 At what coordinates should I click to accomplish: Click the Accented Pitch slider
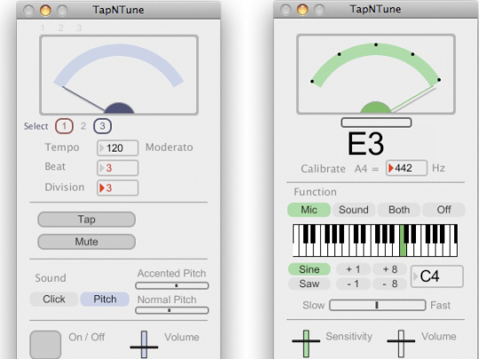(x=172, y=285)
